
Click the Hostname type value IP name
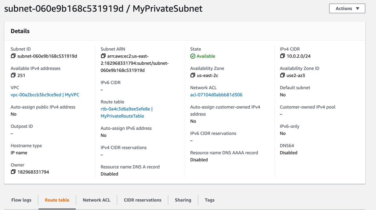[19, 153]
